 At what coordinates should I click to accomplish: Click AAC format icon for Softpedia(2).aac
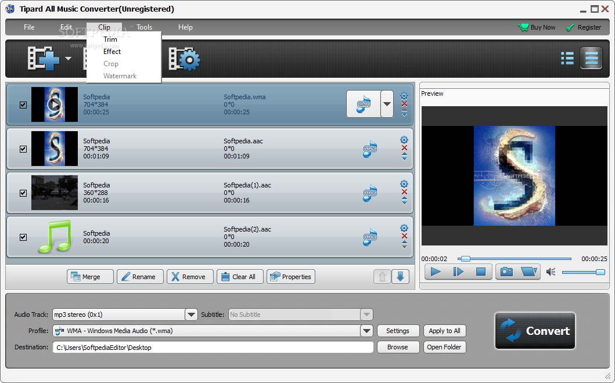pyautogui.click(x=370, y=237)
